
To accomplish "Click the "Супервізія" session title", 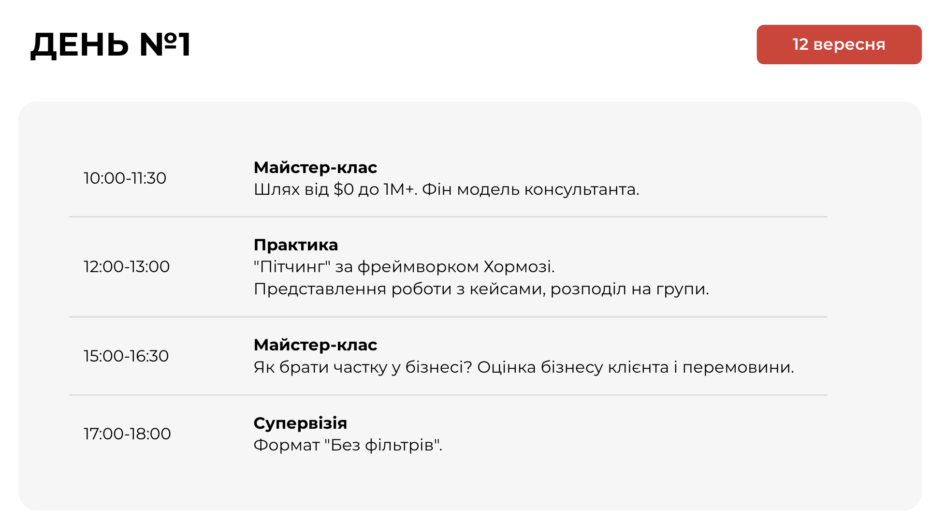I will click(x=300, y=423).
